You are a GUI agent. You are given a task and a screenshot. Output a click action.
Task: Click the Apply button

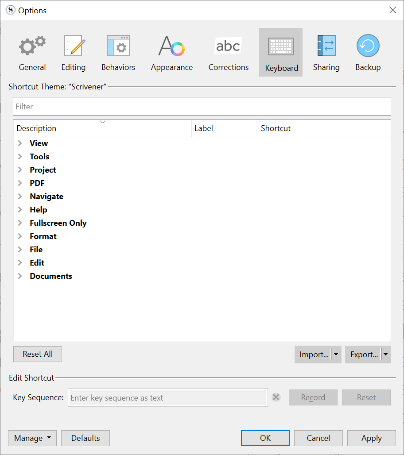(372, 438)
